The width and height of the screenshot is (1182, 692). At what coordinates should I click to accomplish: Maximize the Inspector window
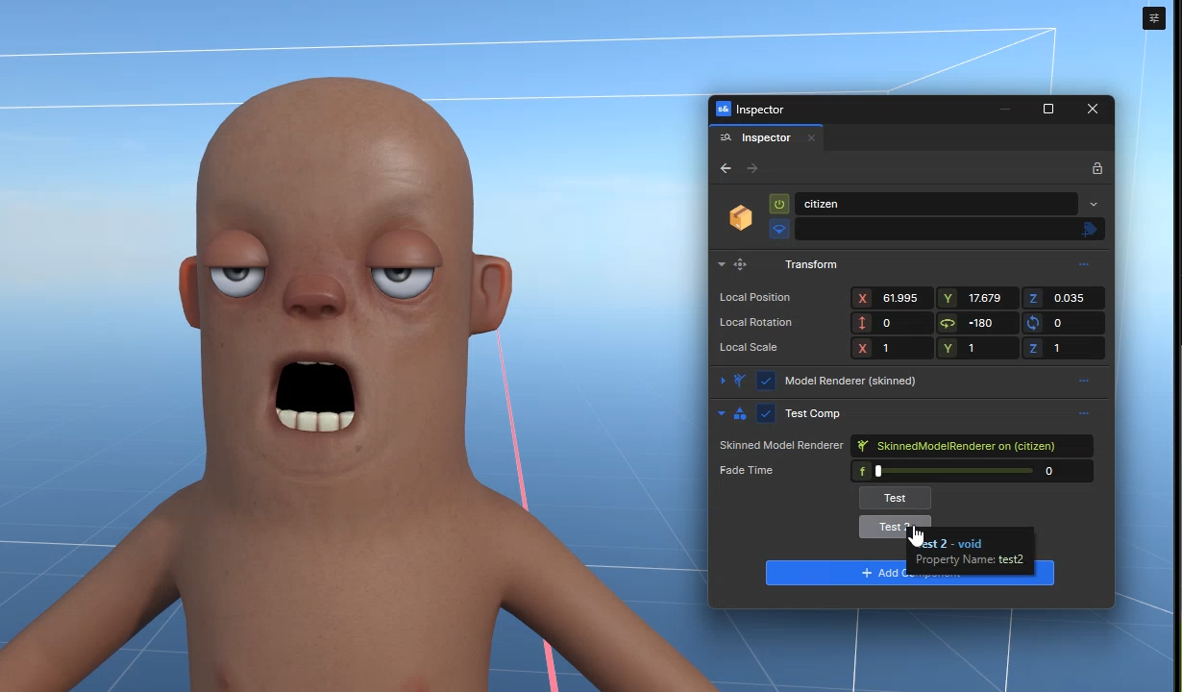click(1048, 110)
